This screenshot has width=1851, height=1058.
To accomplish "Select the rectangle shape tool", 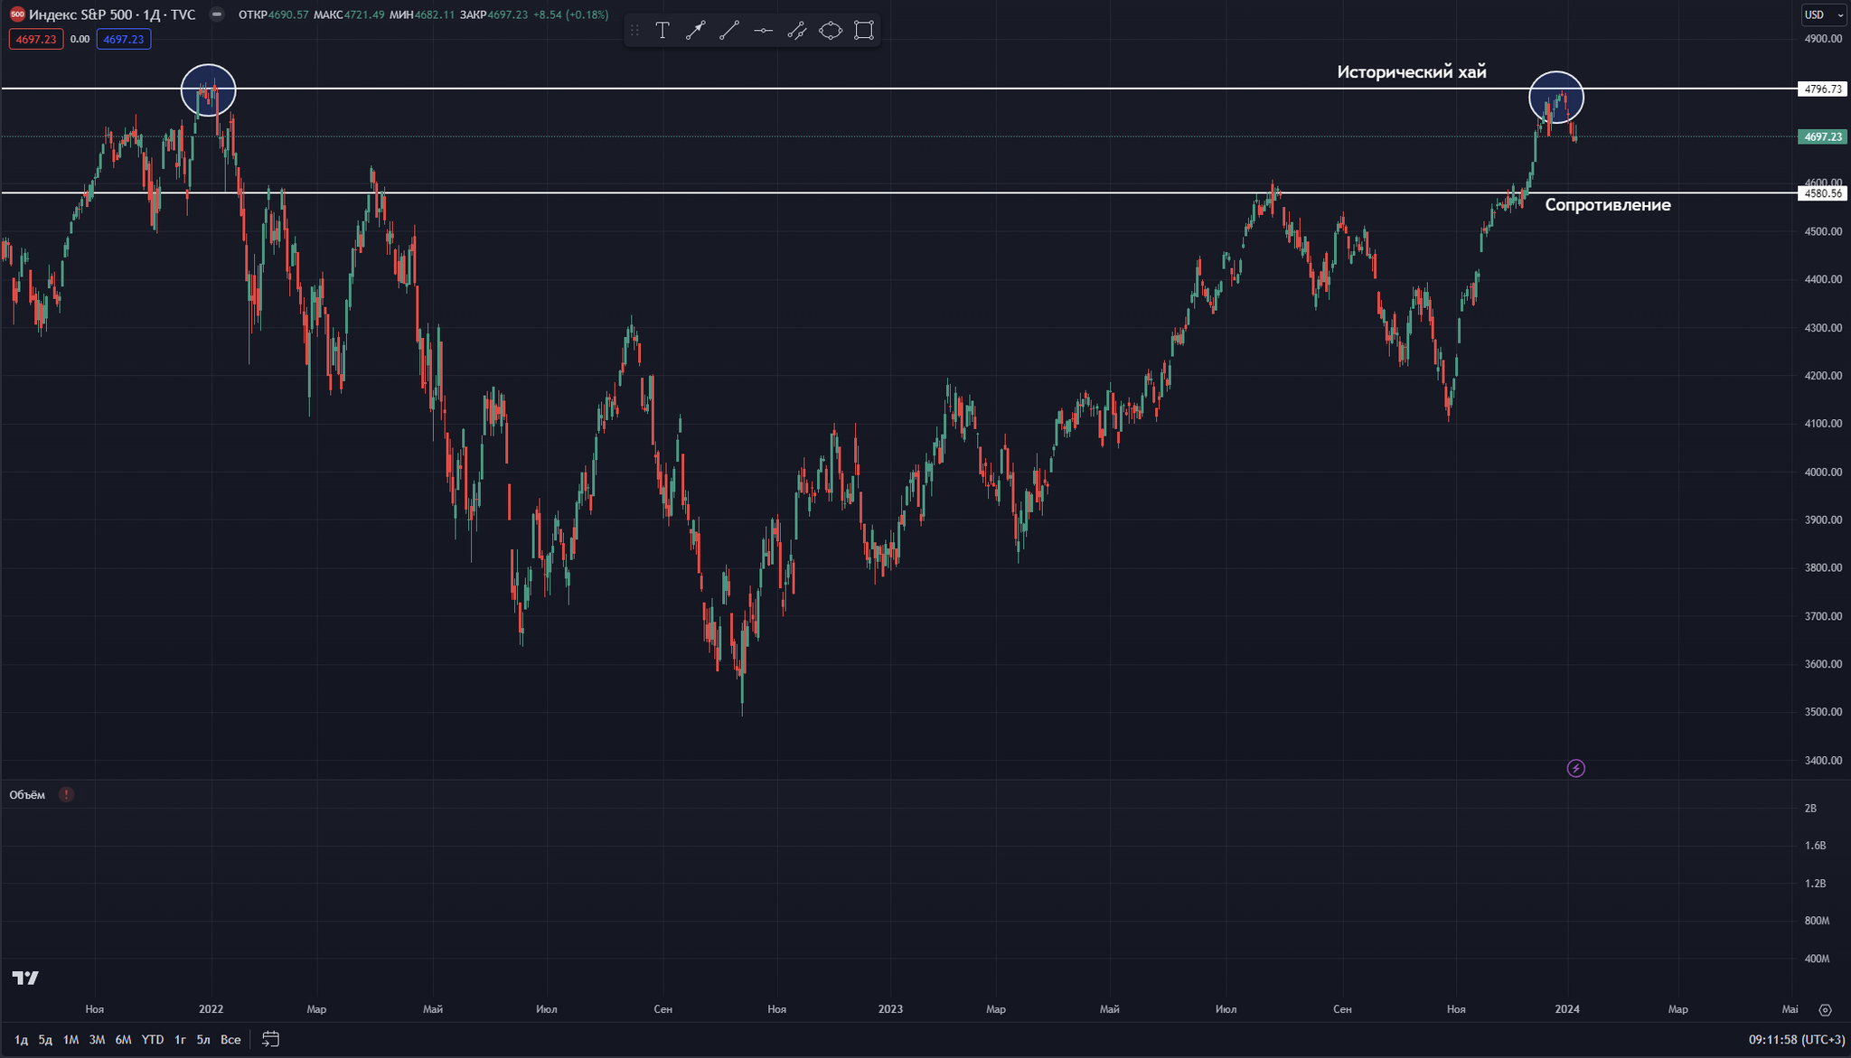I will (x=864, y=31).
